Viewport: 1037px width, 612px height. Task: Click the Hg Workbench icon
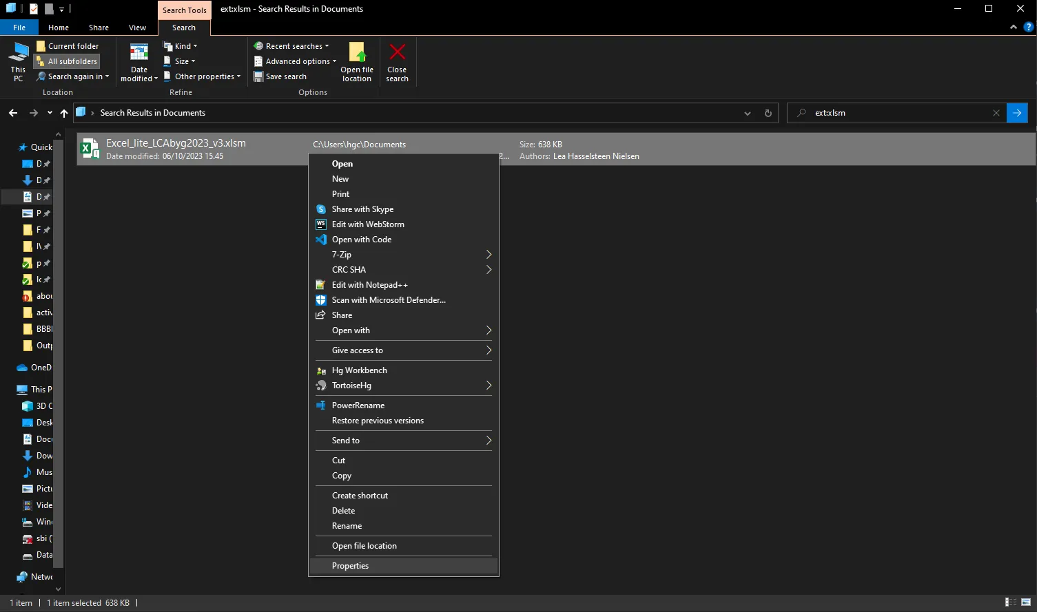[x=320, y=370]
